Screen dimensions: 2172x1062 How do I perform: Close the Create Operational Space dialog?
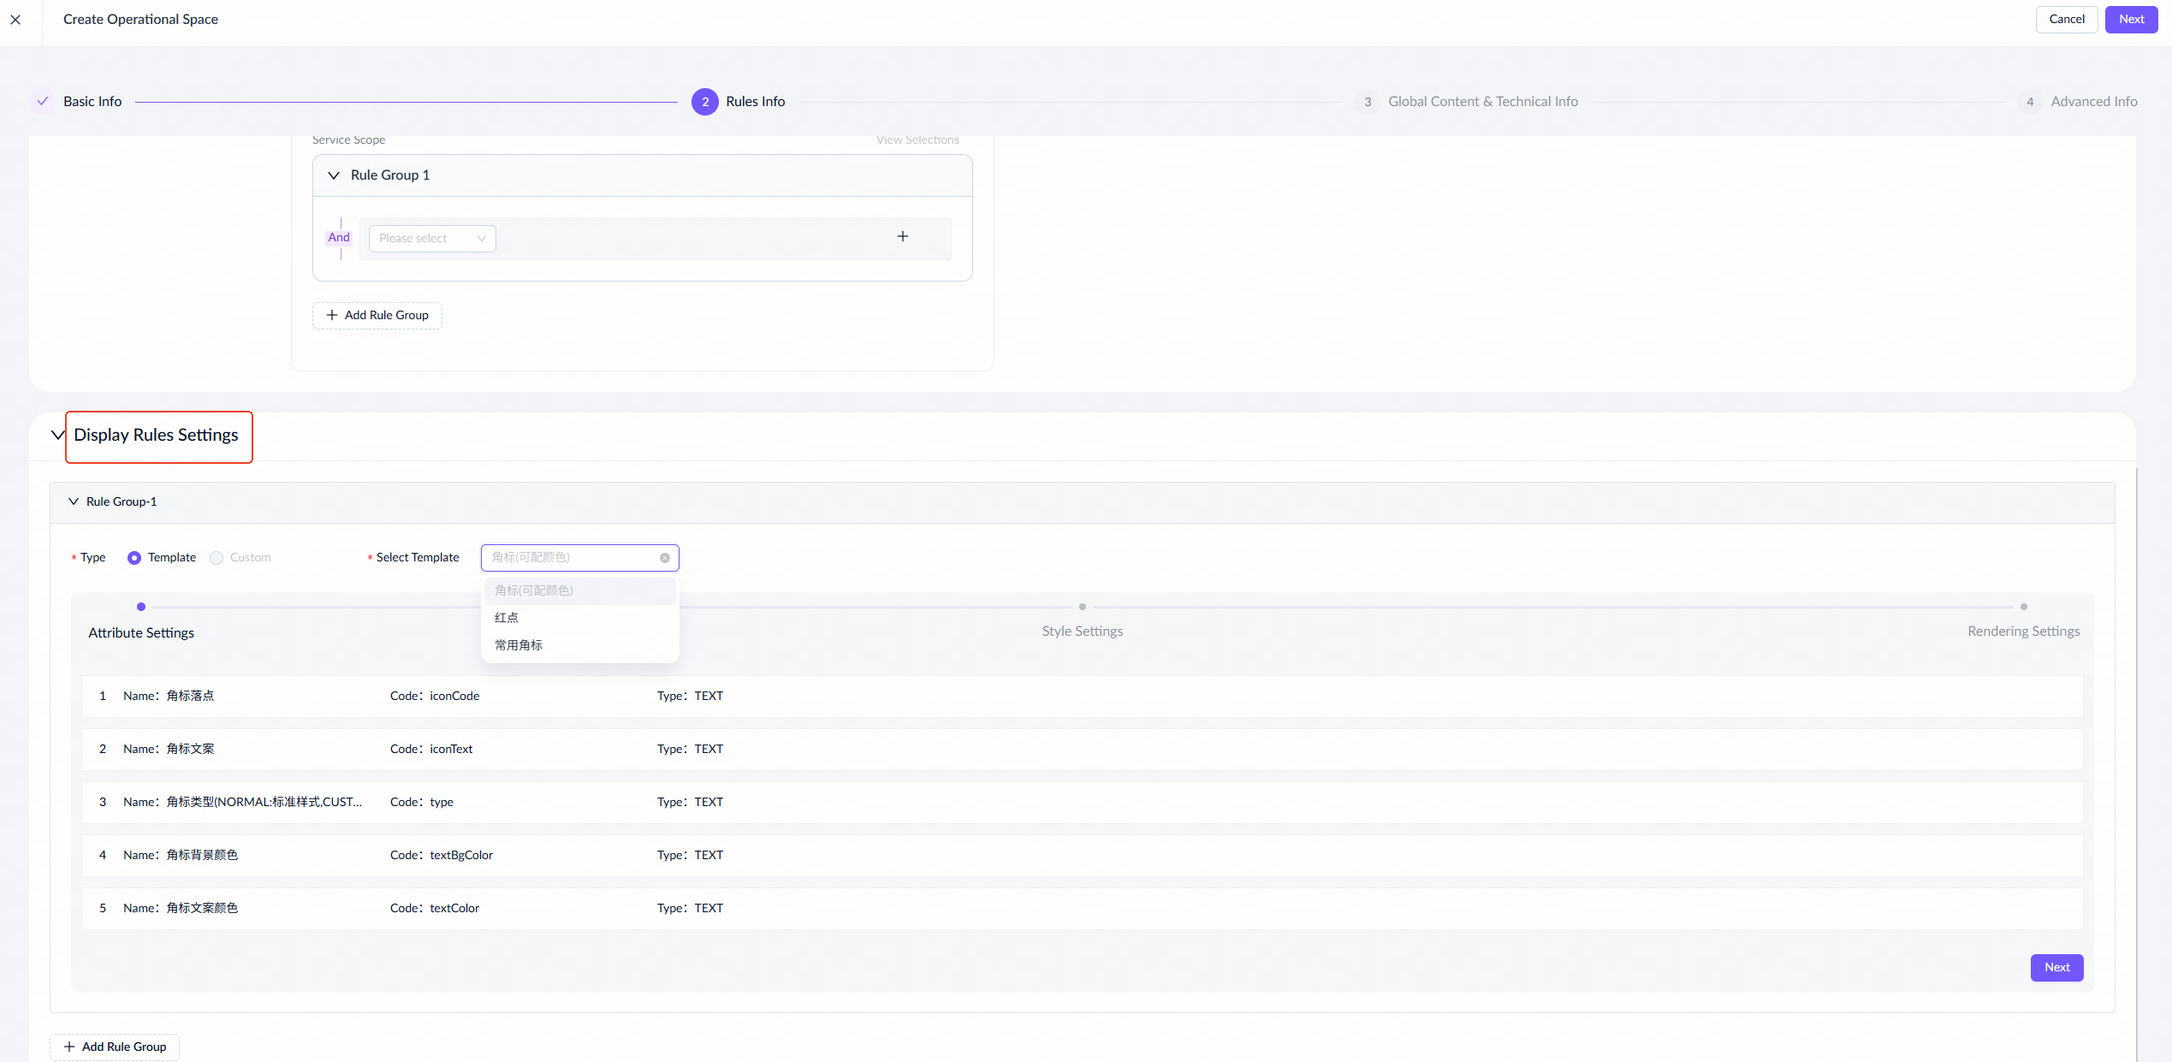coord(15,20)
